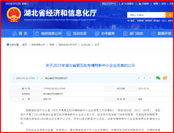
Task: Switch to 繁體 traditional Chinese
Action: 156,4
